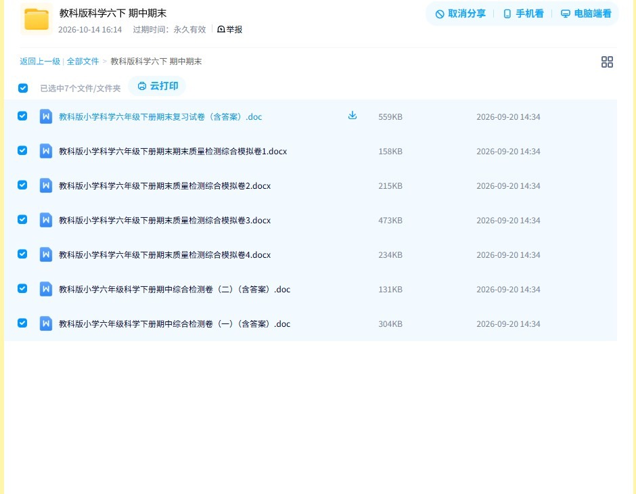
Task: Open 教科版小学科学六年级下册期末复习试卷（含答案）.doc
Action: click(160, 117)
